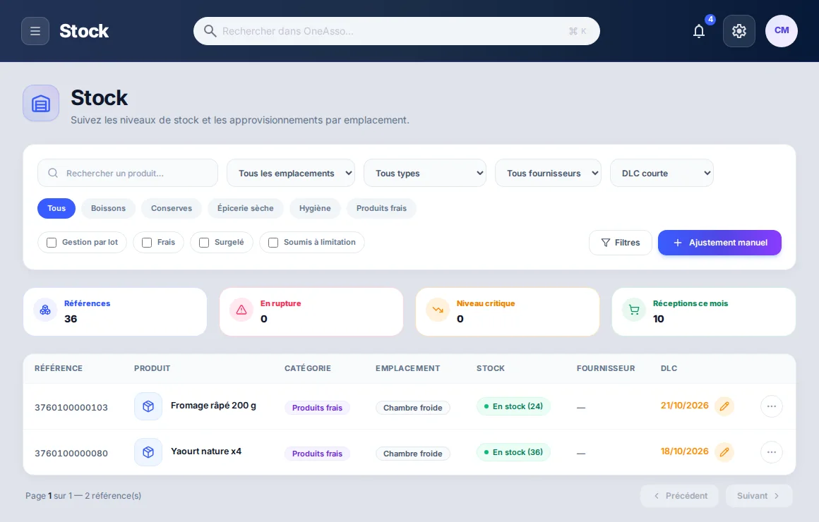Click the En stock (36) status badge
This screenshot has height=522, width=819.
point(513,452)
